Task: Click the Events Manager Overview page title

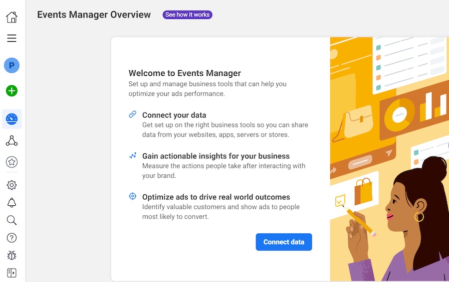Action: coord(94,15)
